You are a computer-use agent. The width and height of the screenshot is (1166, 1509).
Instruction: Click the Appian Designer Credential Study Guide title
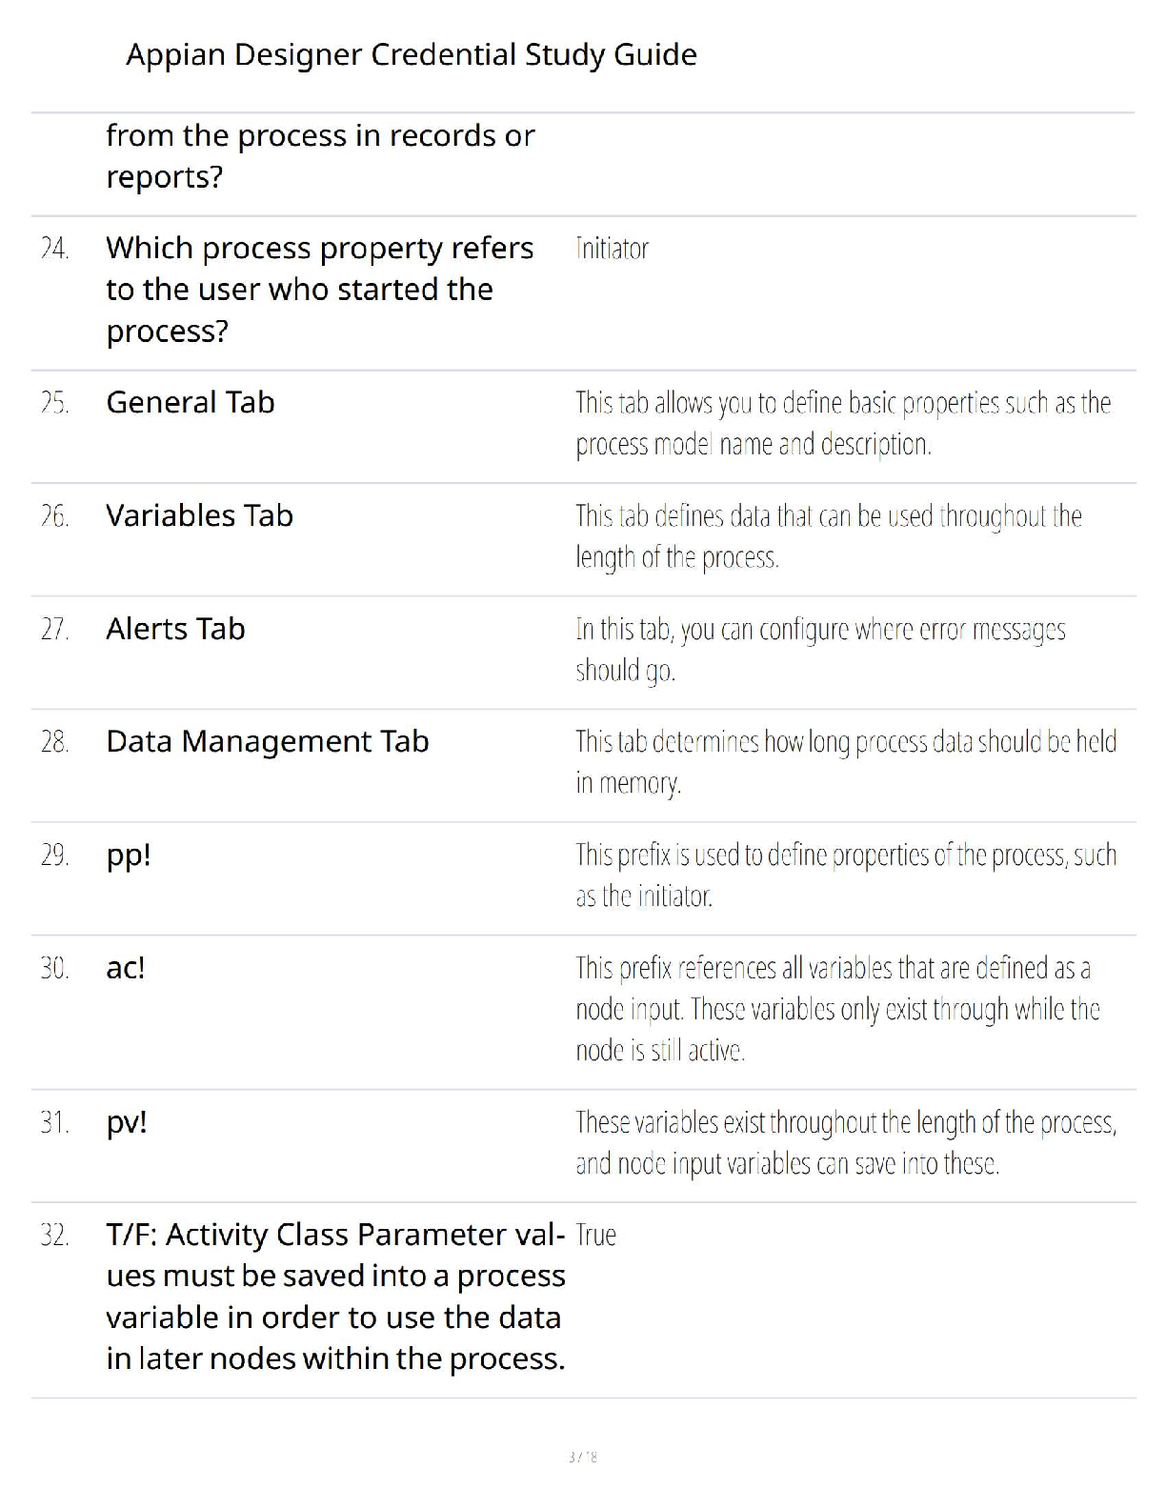click(411, 55)
